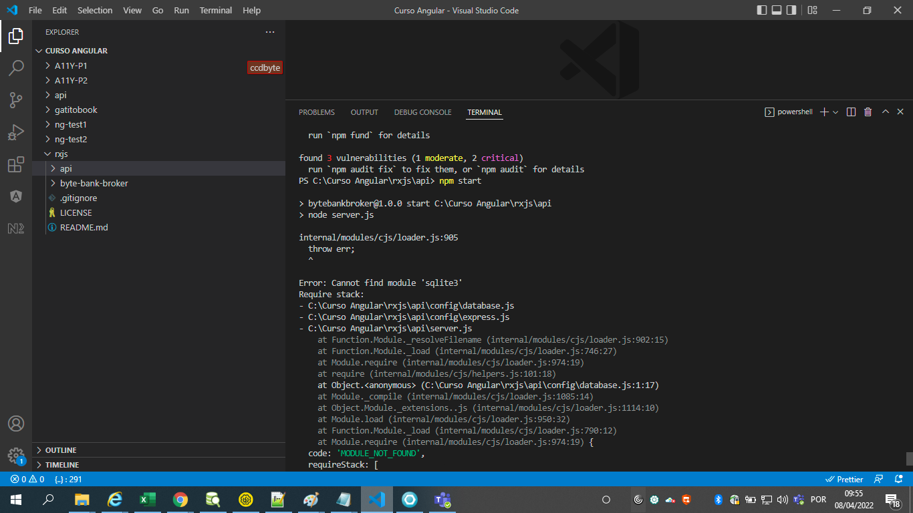The width and height of the screenshot is (913, 513).
Task: Open the Go menu
Action: (x=158, y=10)
